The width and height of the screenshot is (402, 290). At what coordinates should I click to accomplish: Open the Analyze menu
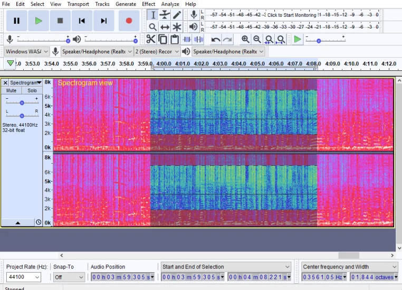pos(170,4)
